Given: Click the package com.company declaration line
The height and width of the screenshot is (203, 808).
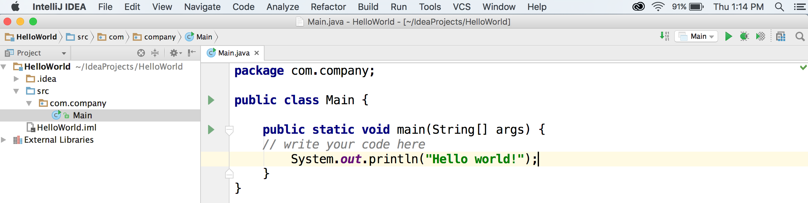Looking at the screenshot, I should pos(304,71).
